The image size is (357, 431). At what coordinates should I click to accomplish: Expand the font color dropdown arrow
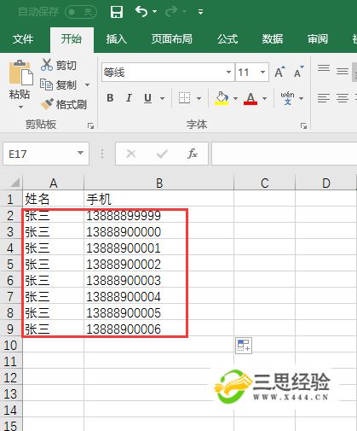(264, 98)
